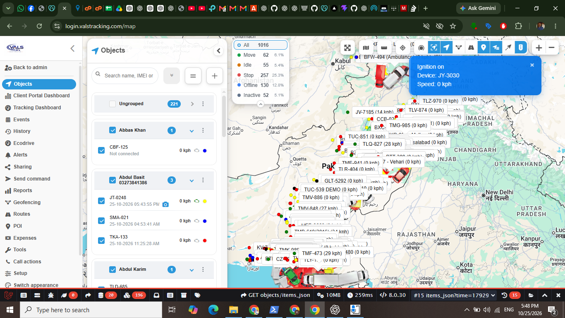
Task: Open the map layers selector
Action: click(366, 48)
